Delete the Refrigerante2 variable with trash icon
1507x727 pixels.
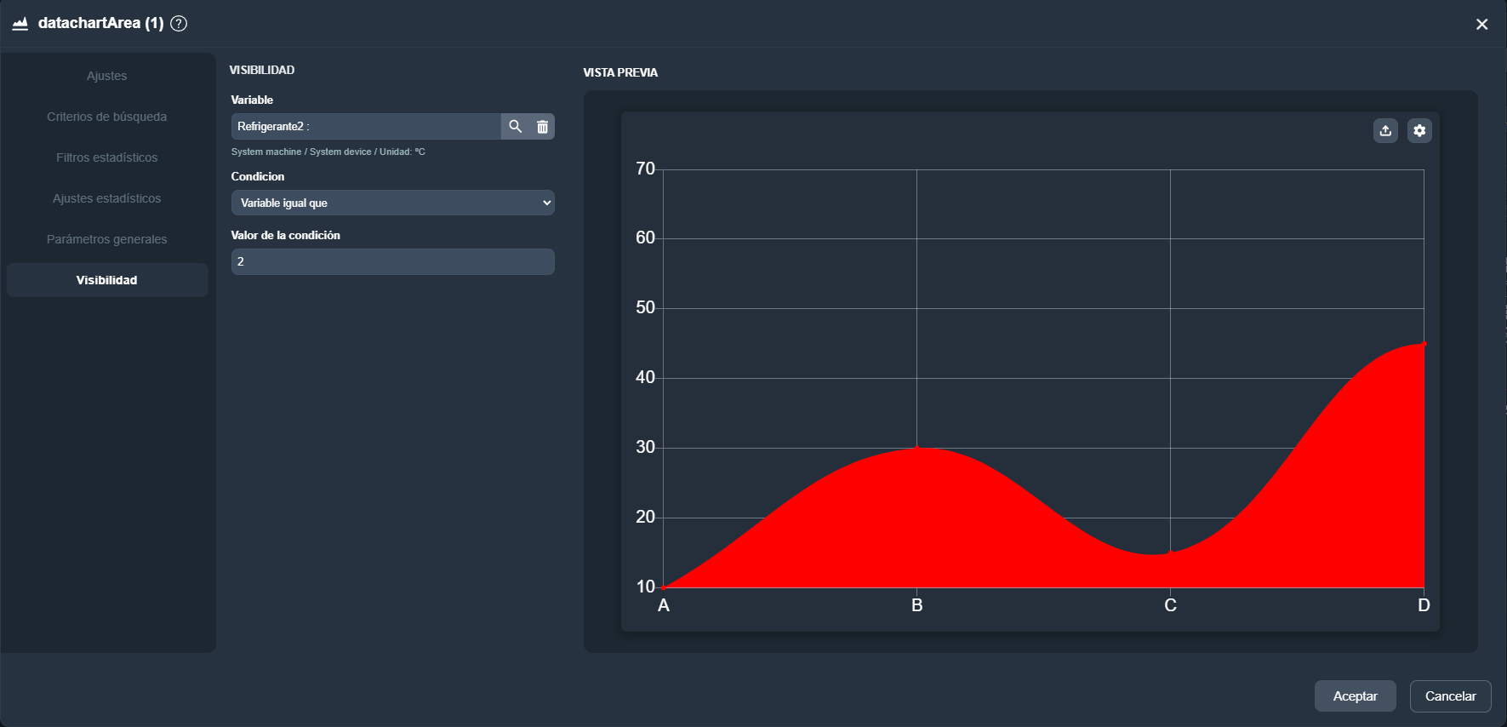coord(542,127)
